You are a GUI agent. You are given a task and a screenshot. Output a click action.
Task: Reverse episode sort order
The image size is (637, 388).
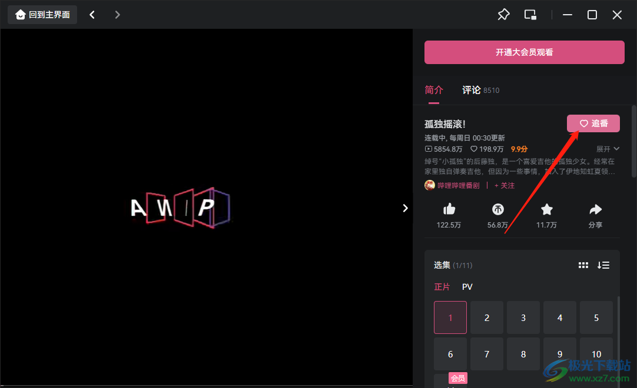click(x=603, y=265)
